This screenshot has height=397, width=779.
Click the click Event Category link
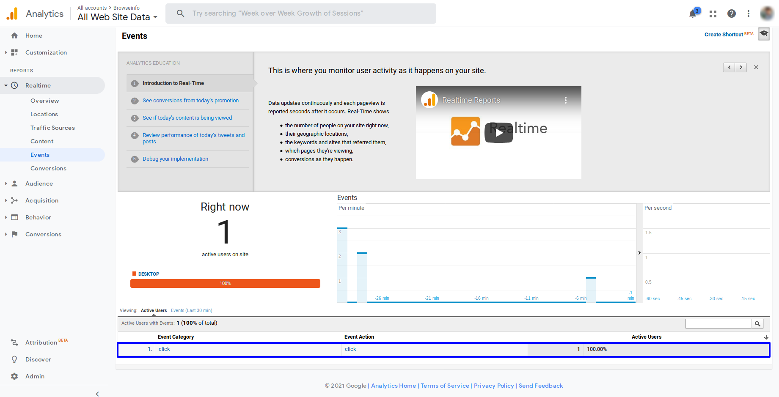coord(164,349)
